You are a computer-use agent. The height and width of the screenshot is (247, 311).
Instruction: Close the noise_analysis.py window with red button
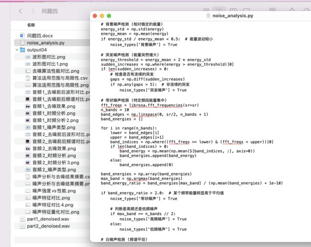click(x=95, y=16)
